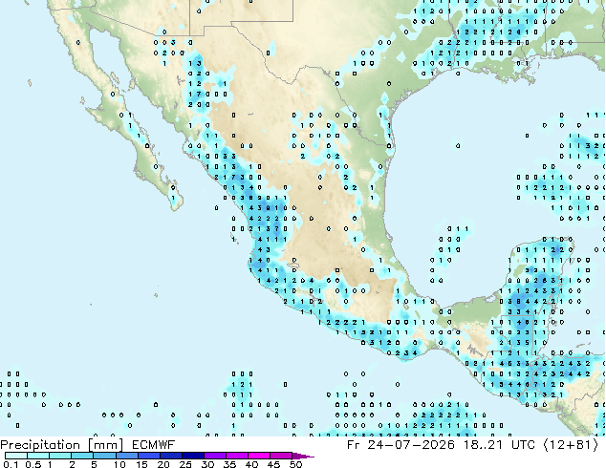The image size is (606, 468).
Task: Select the 5 to 10 mm legend swatch
Action: pos(104,456)
